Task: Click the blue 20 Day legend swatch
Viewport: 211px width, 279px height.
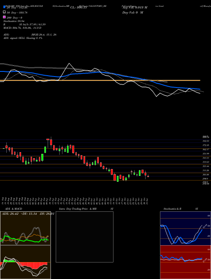Action: click(4, 7)
